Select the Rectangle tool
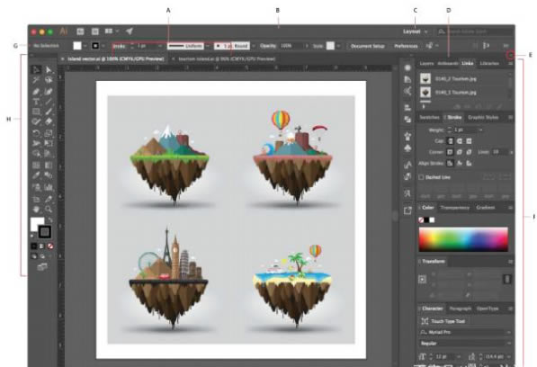537x367 pixels. (x=36, y=112)
